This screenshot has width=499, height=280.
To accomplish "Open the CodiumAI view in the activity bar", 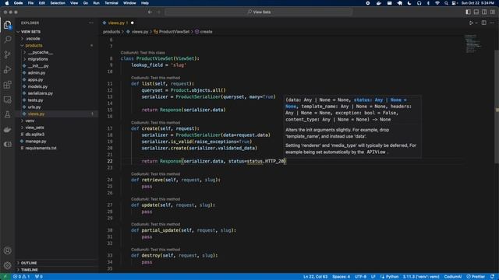I will click(x=7, y=144).
